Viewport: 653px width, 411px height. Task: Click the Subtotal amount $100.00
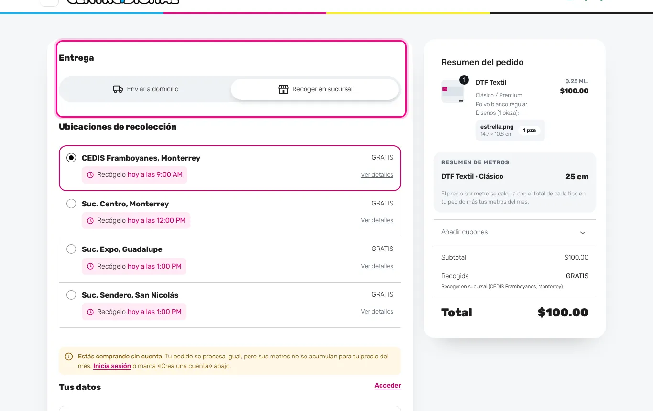pyautogui.click(x=576, y=258)
